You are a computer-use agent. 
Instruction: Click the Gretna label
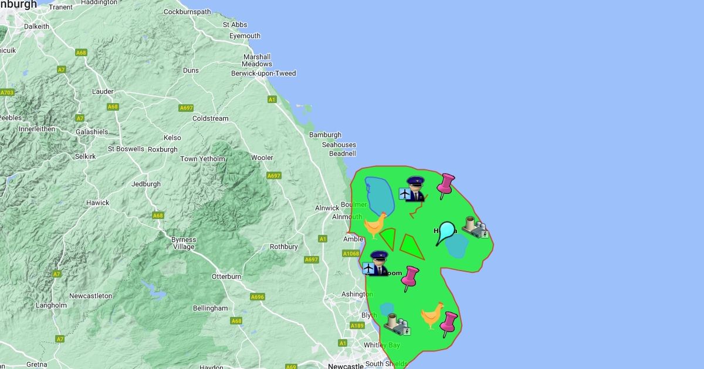tap(36, 364)
